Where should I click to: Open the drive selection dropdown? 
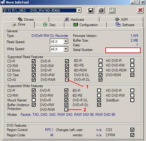pos(79,10)
